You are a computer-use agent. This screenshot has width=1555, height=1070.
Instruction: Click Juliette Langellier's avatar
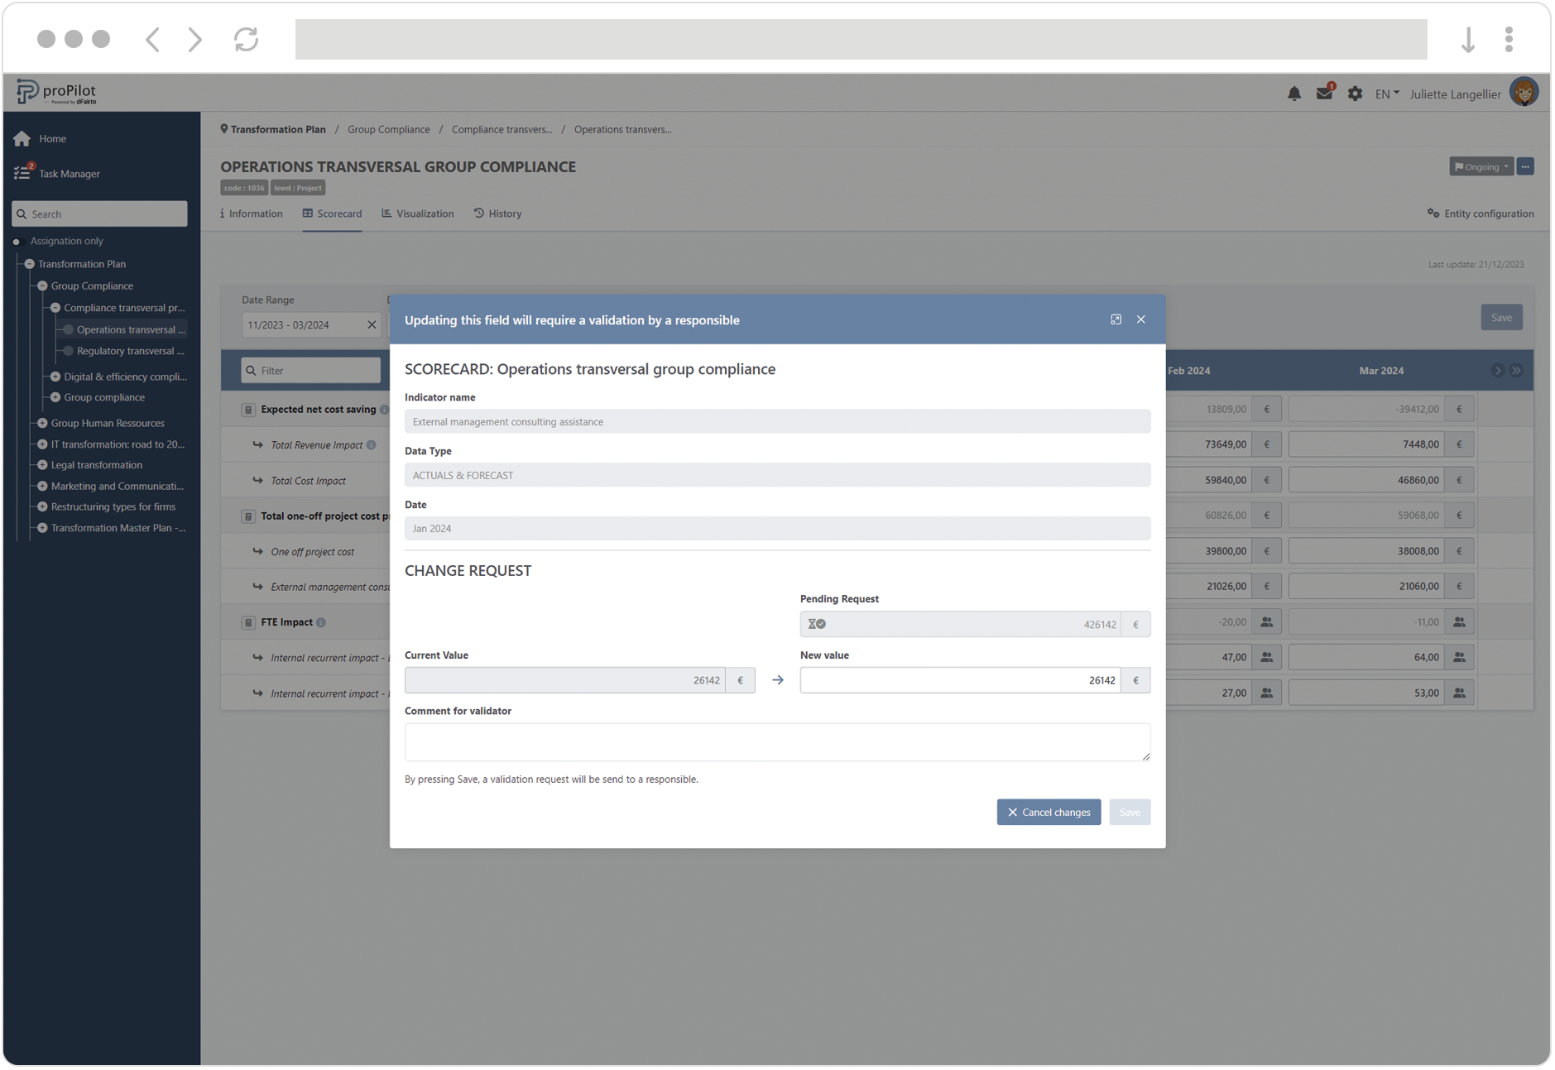[x=1524, y=93]
